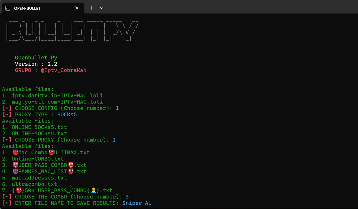Click 'mag.yo-ott.com-IPTV-MAC.loli' file entry
The image size is (358, 209).
click(x=57, y=102)
